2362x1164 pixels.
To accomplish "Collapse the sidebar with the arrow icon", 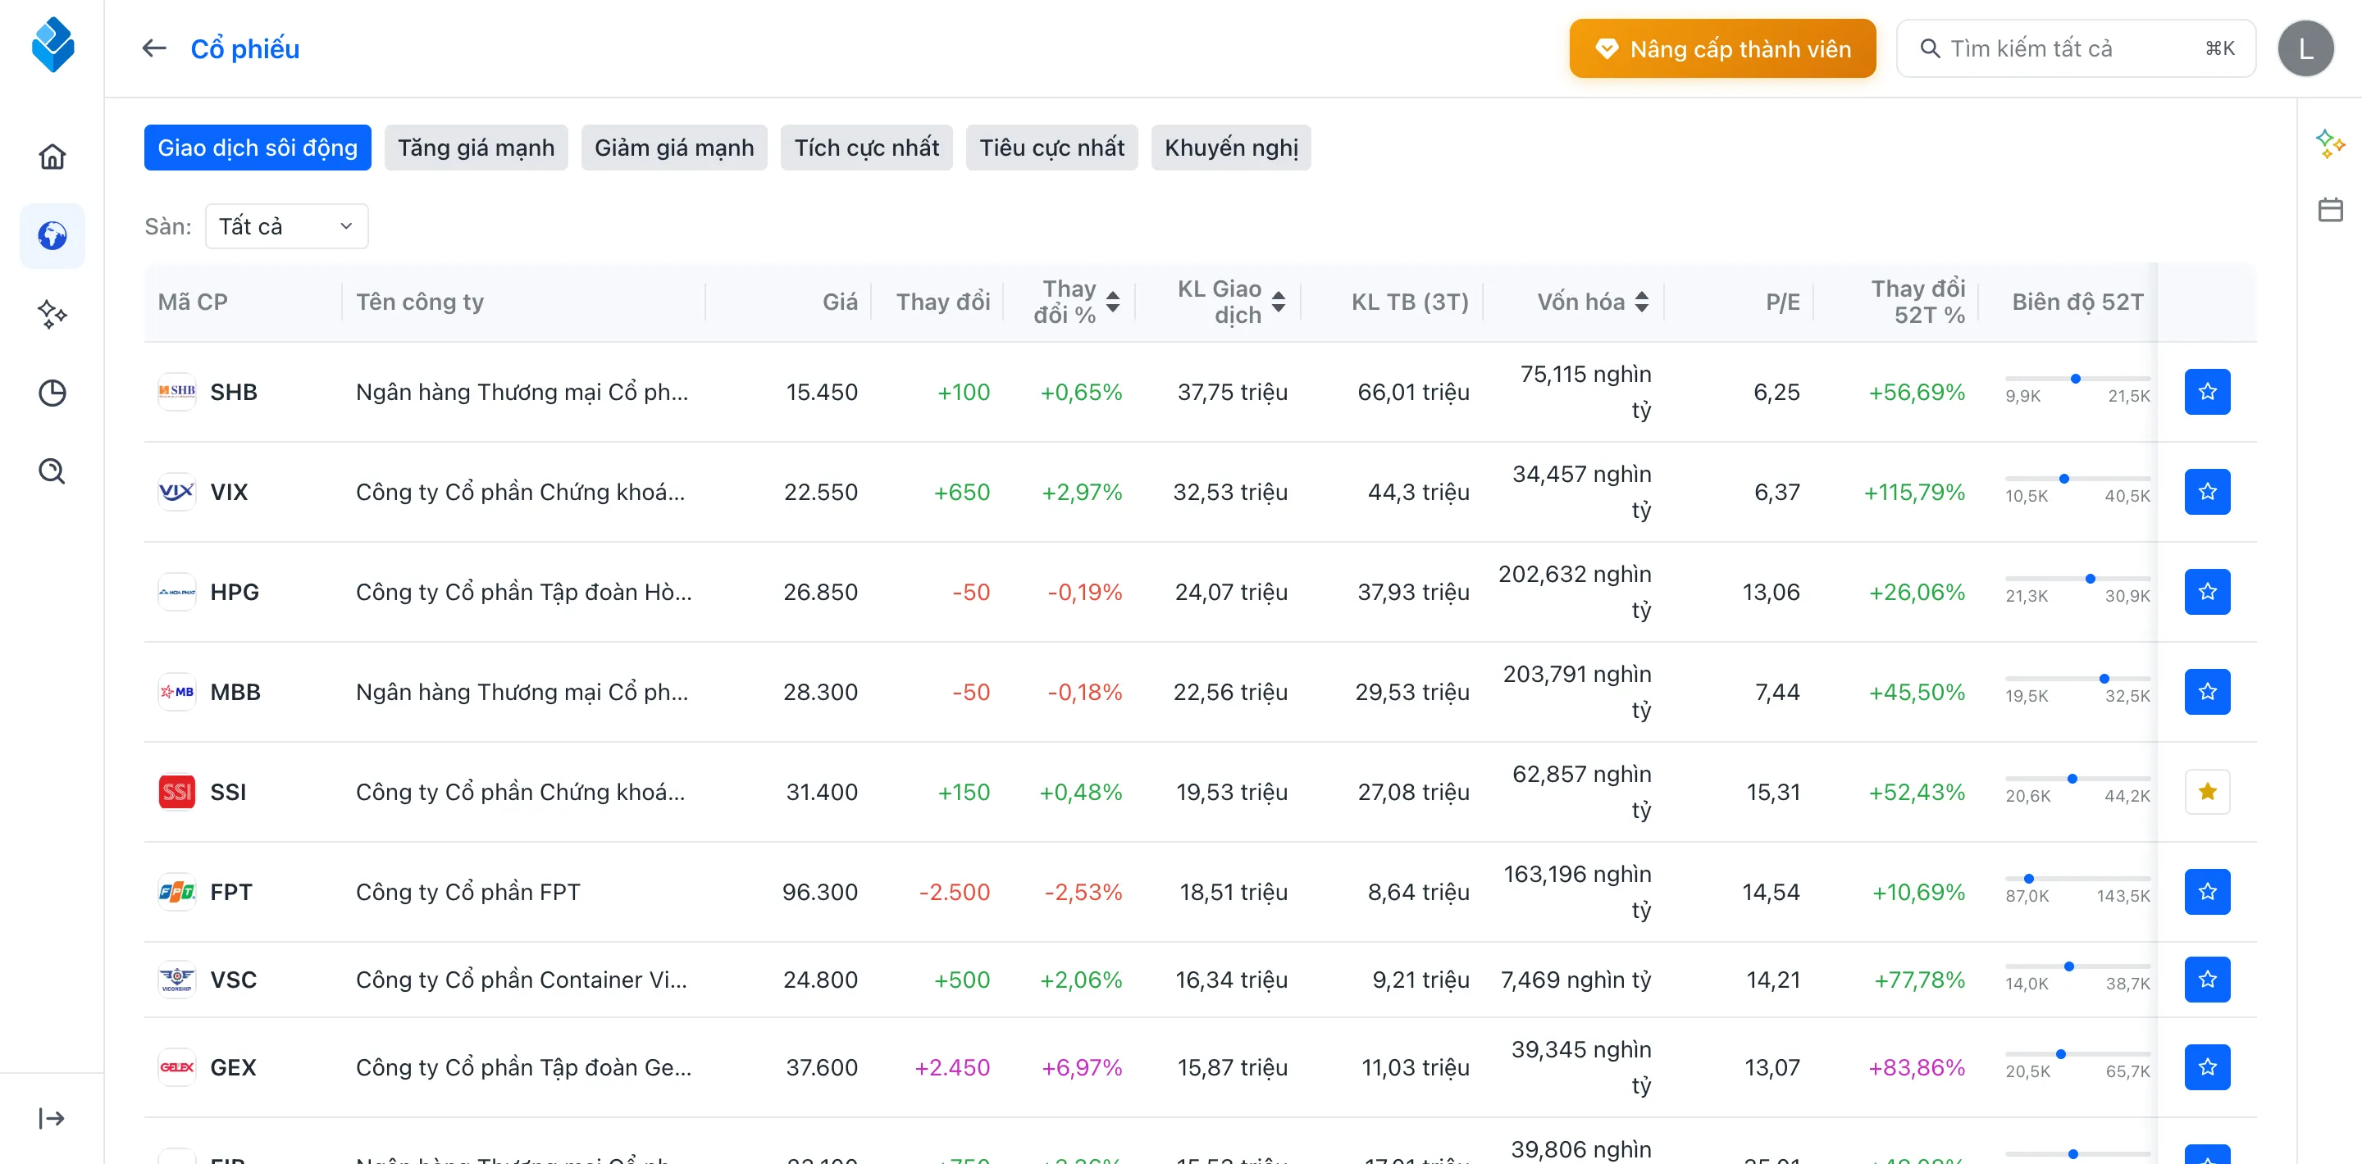I will pos(52,1117).
